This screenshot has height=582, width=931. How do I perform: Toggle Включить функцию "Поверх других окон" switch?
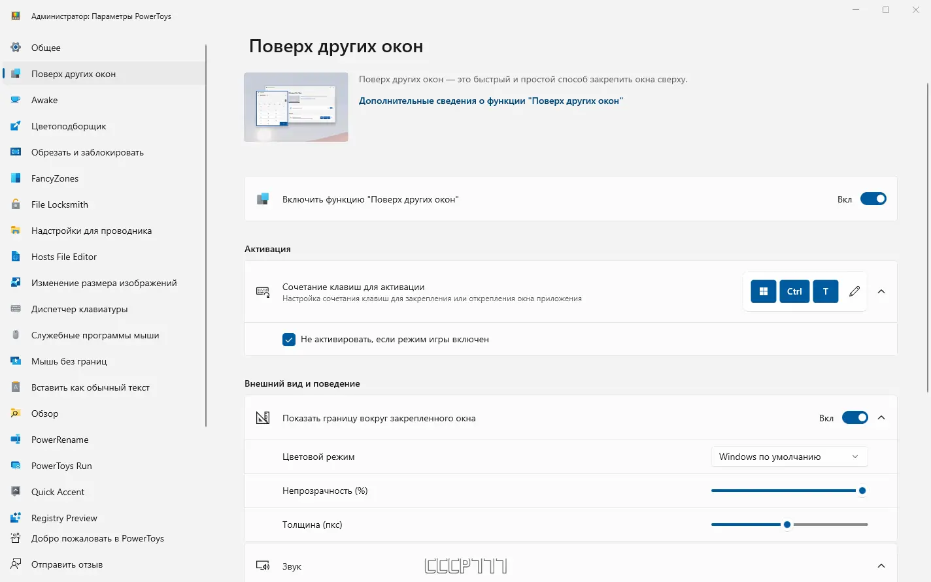(x=873, y=199)
